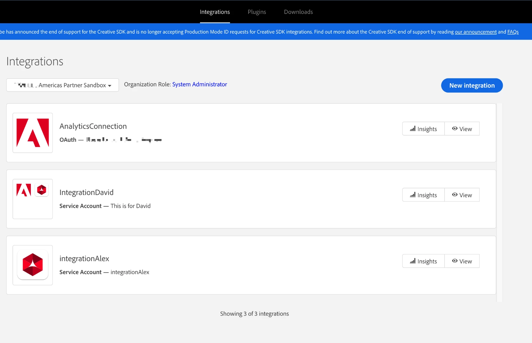
Task: Open Insights for IntegrationDavid
Action: click(x=423, y=195)
